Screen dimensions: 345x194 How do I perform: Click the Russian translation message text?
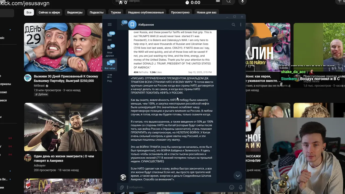point(172,129)
